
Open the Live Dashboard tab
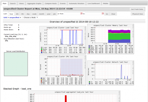93,3
